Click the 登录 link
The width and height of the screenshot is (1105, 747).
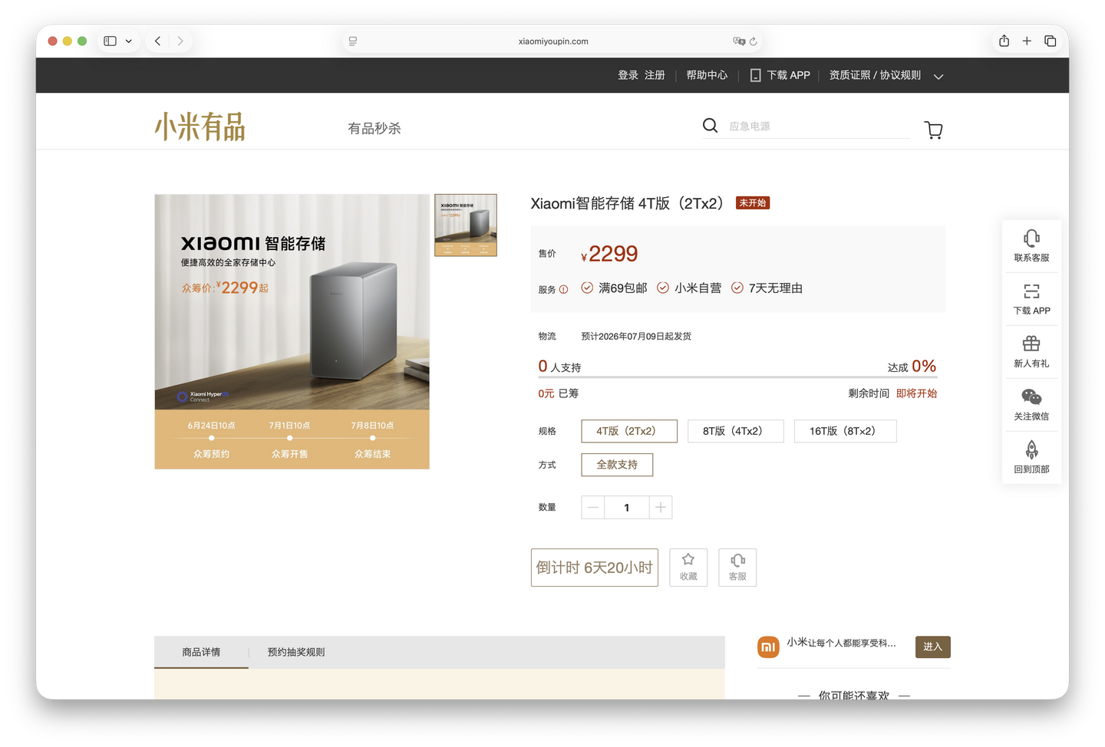point(628,75)
